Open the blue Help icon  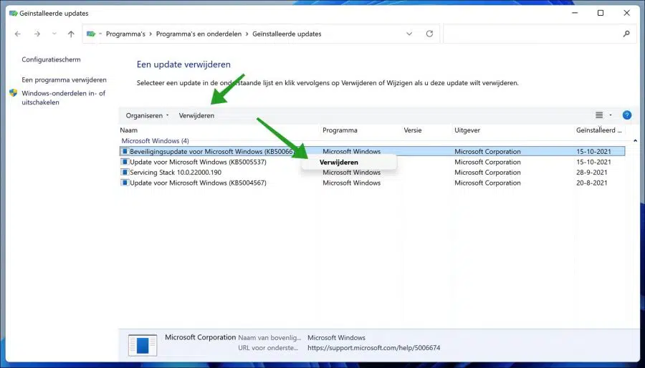coord(627,115)
